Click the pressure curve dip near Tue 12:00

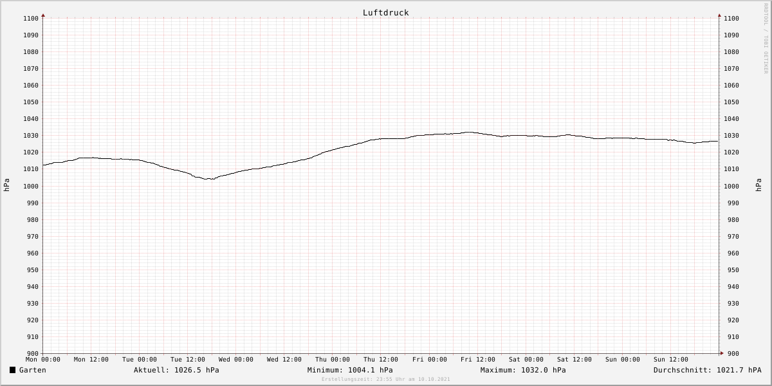(208, 179)
